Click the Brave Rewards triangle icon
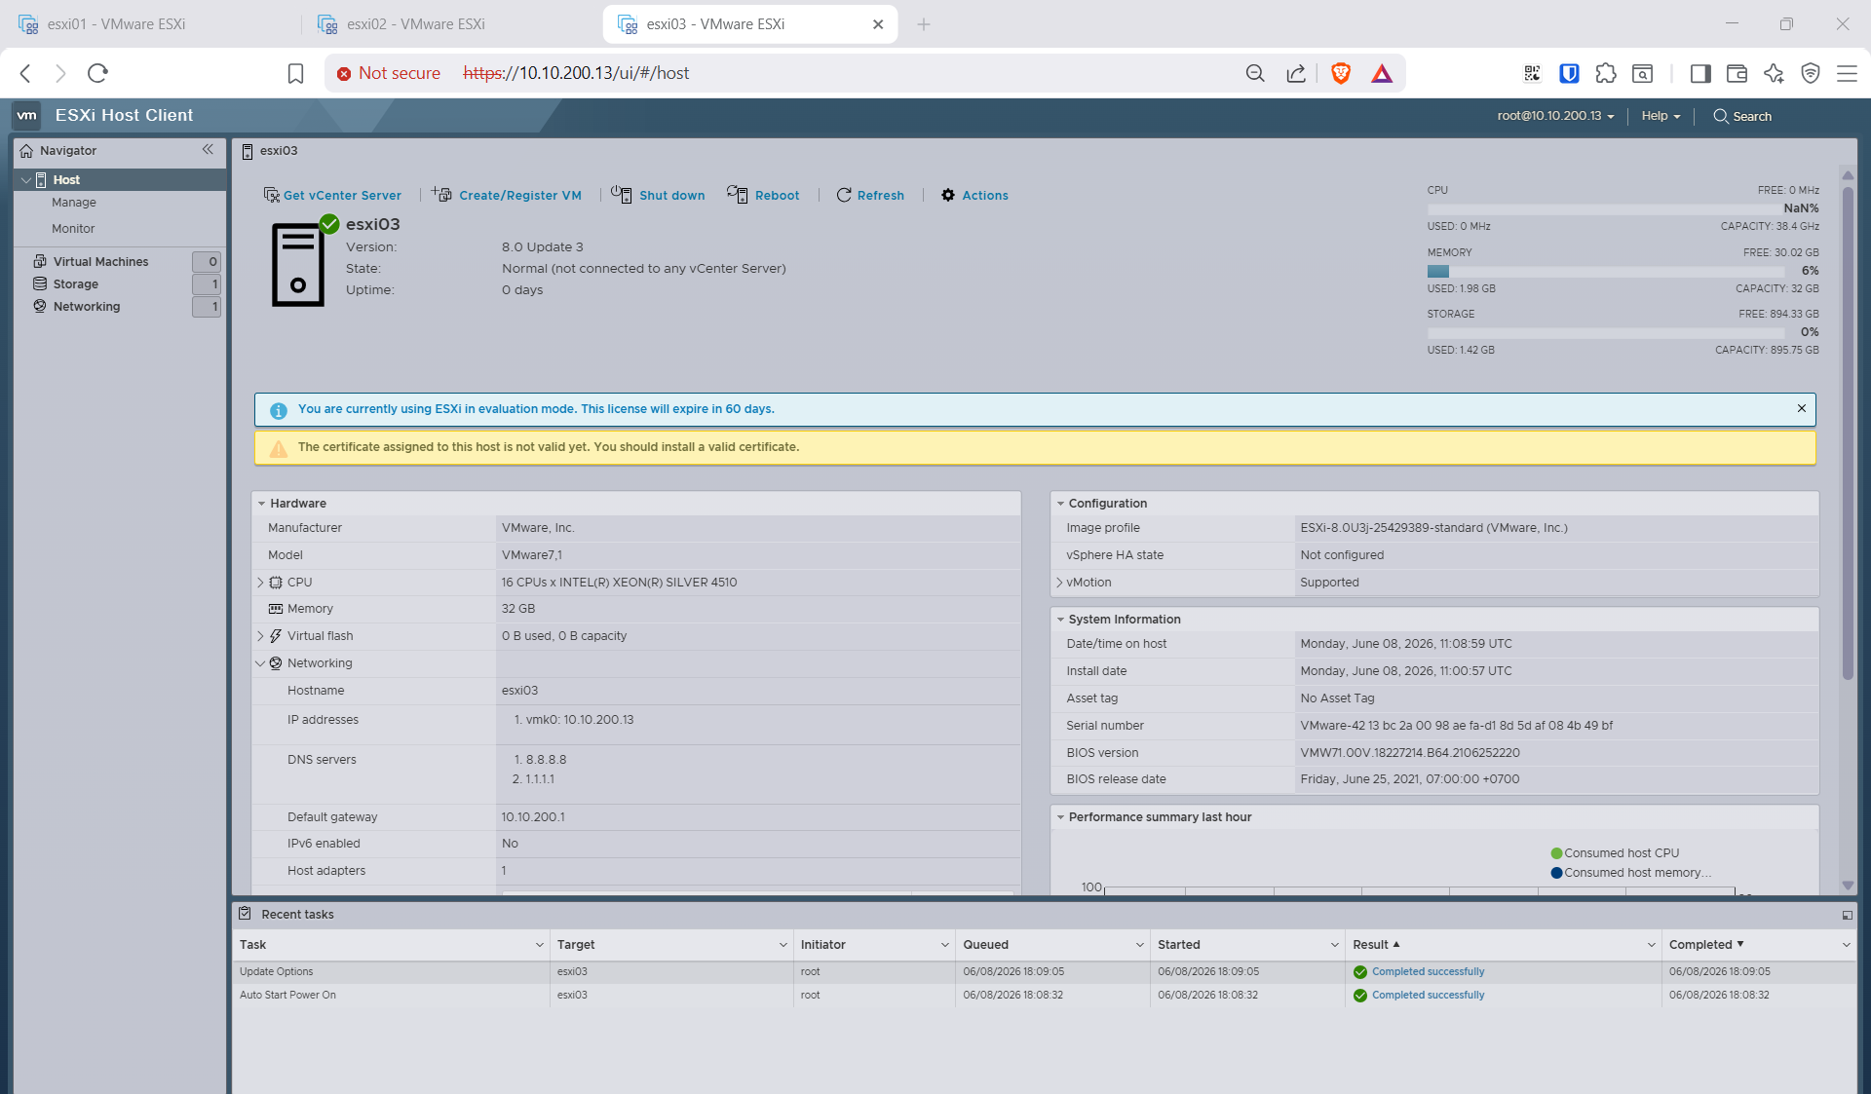This screenshot has width=1871, height=1094. 1382,73
